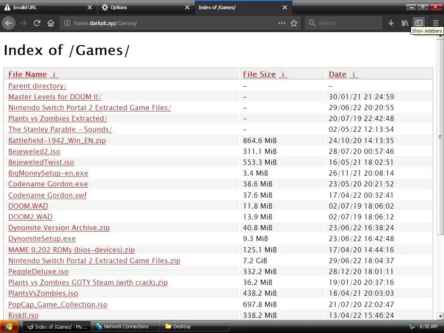Open the Windows Start button
The width and height of the screenshot is (444, 333).
pyautogui.click(x=10, y=326)
